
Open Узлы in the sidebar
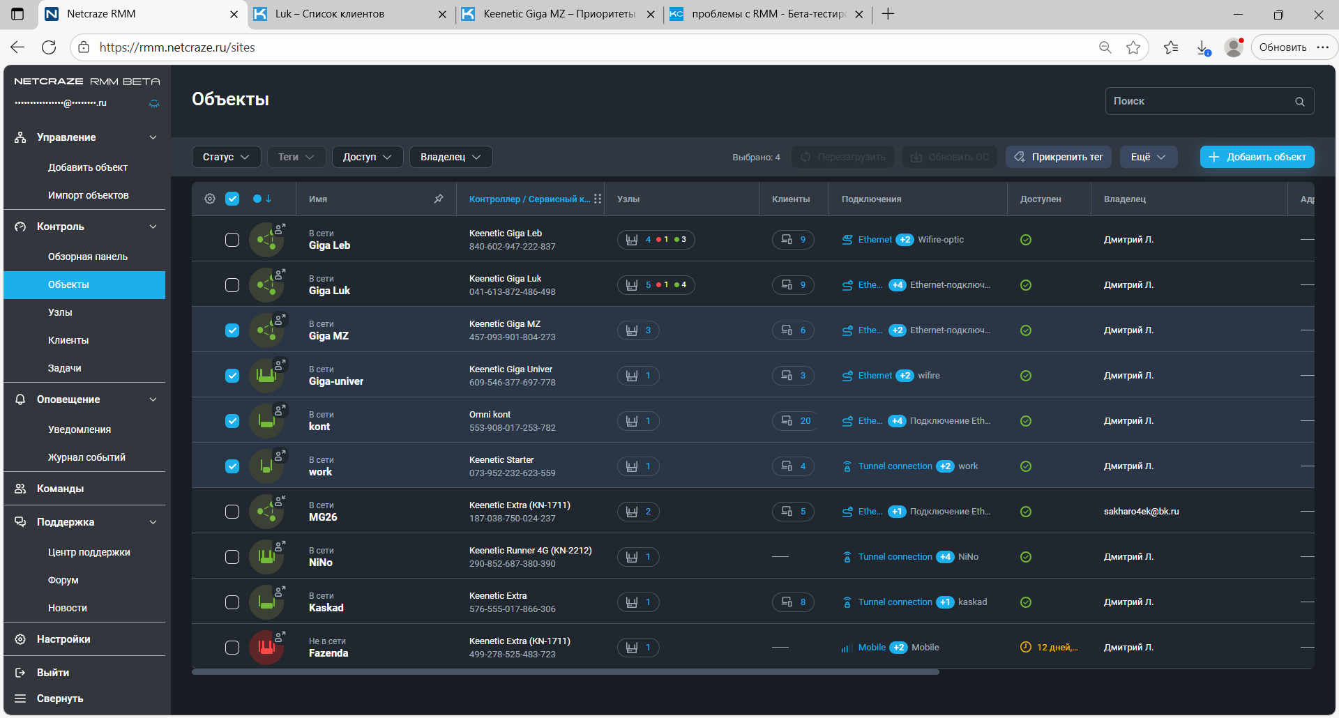(x=60, y=312)
